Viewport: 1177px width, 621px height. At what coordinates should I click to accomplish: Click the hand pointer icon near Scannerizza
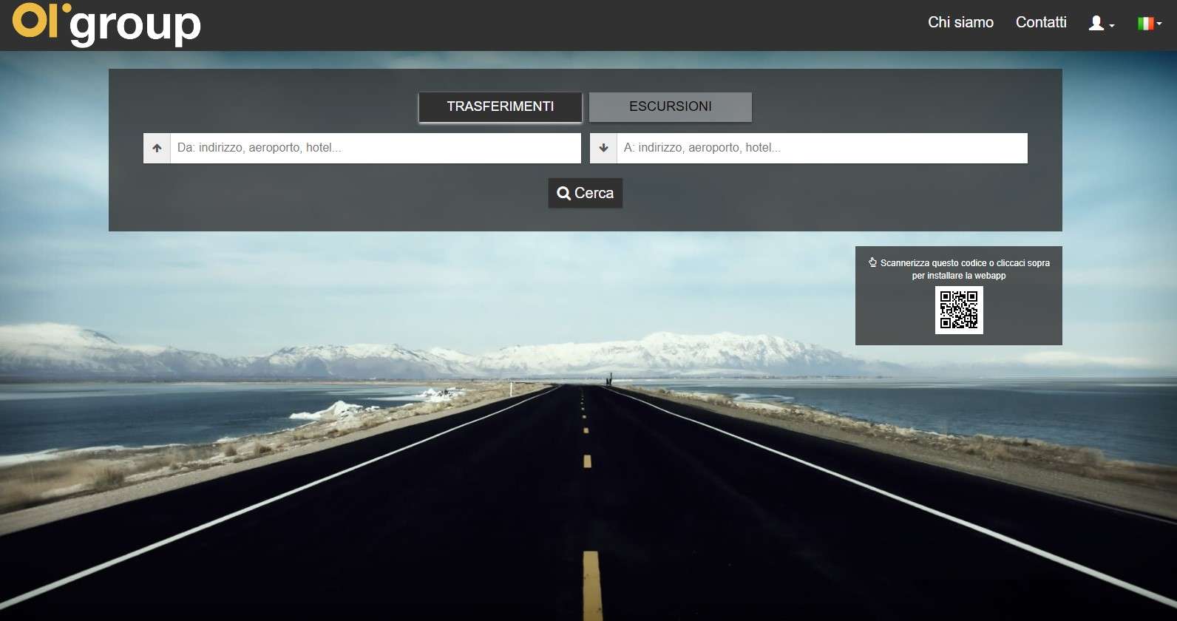(872, 262)
